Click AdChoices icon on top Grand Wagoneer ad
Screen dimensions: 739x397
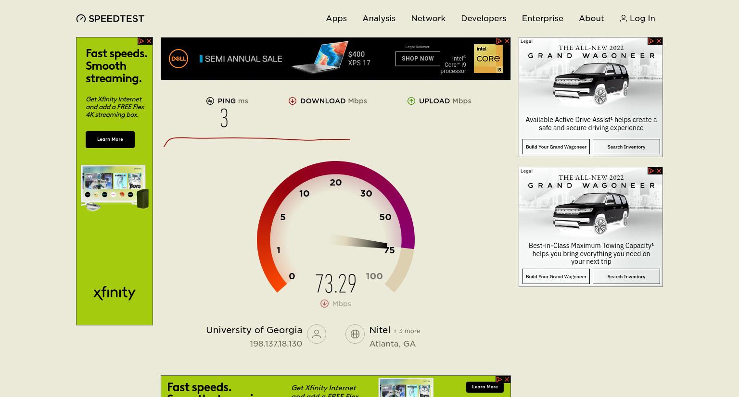[x=651, y=41]
